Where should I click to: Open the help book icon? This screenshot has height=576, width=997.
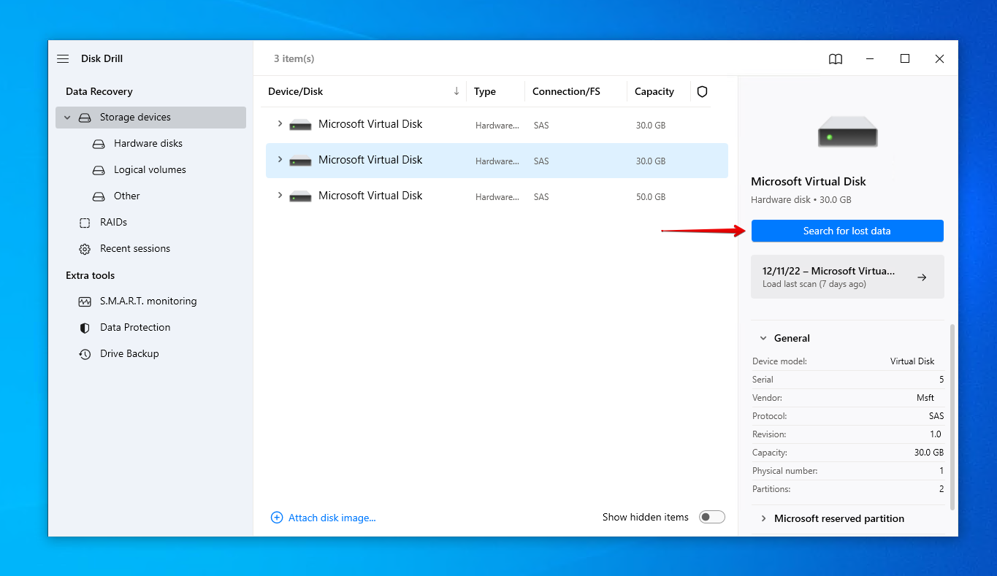pos(836,59)
